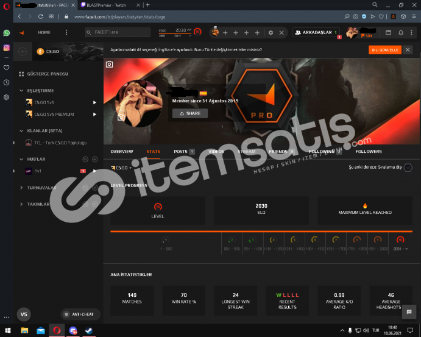Search HUB'LAR with magnifier icon
Viewport: 421px width, 337px height.
[x=85, y=159]
